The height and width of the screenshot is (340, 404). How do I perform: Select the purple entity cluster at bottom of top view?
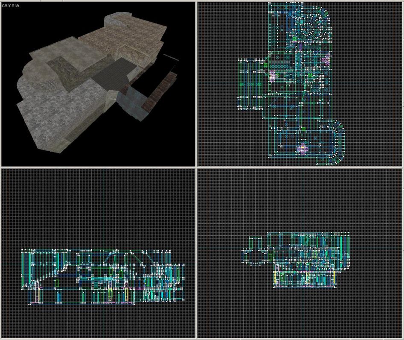(x=303, y=148)
